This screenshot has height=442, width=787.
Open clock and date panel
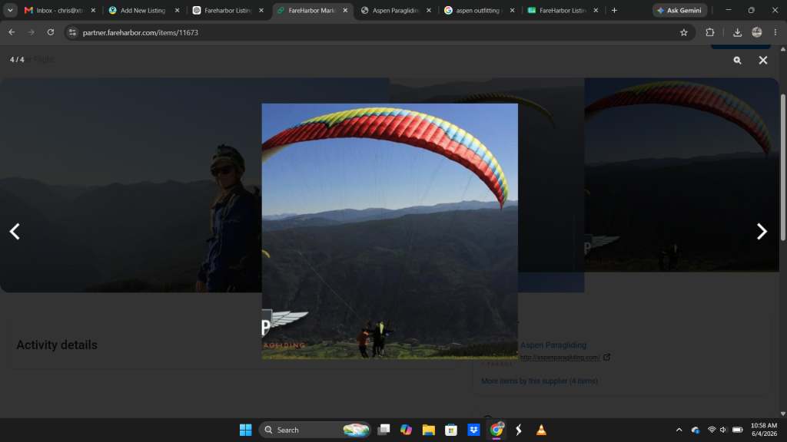[764, 430]
